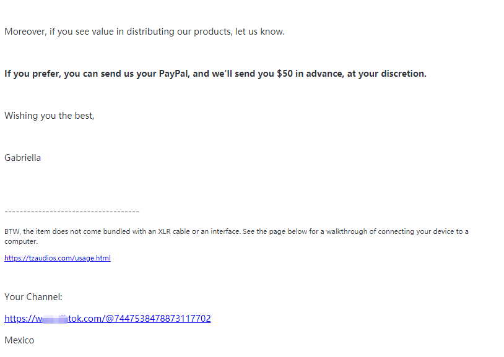Screen dimensions: 504x357
Task: Click 'XLR cable' in the small note
Action: pyautogui.click(x=174, y=231)
